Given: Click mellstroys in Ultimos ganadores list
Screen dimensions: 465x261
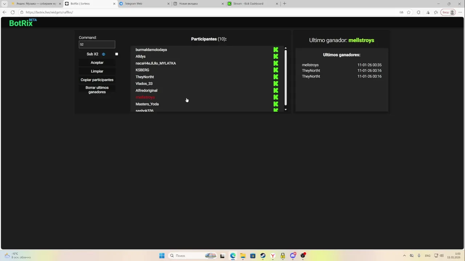Looking at the screenshot, I should click(310, 65).
